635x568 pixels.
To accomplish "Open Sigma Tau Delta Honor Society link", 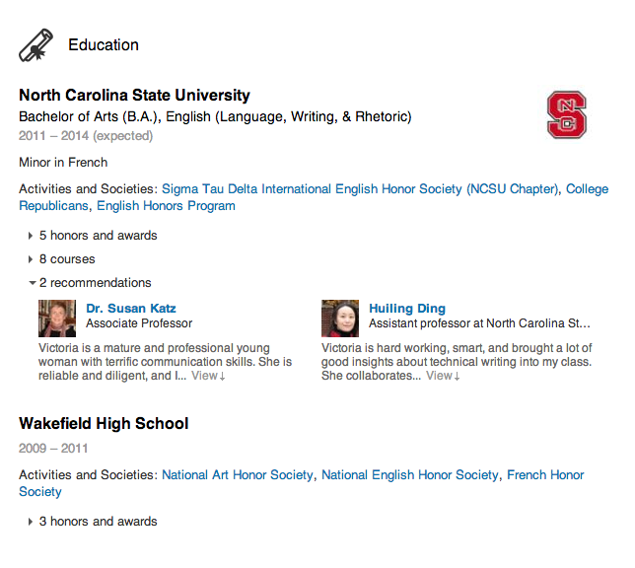I will pos(361,189).
